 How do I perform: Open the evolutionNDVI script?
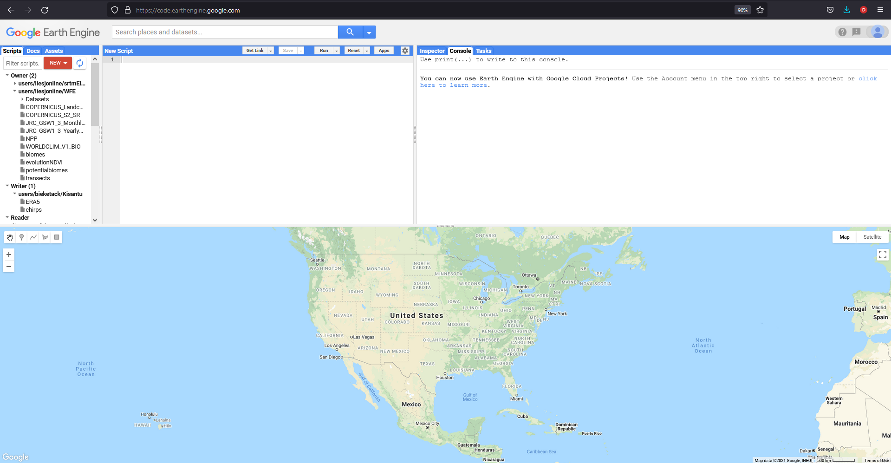click(x=44, y=163)
